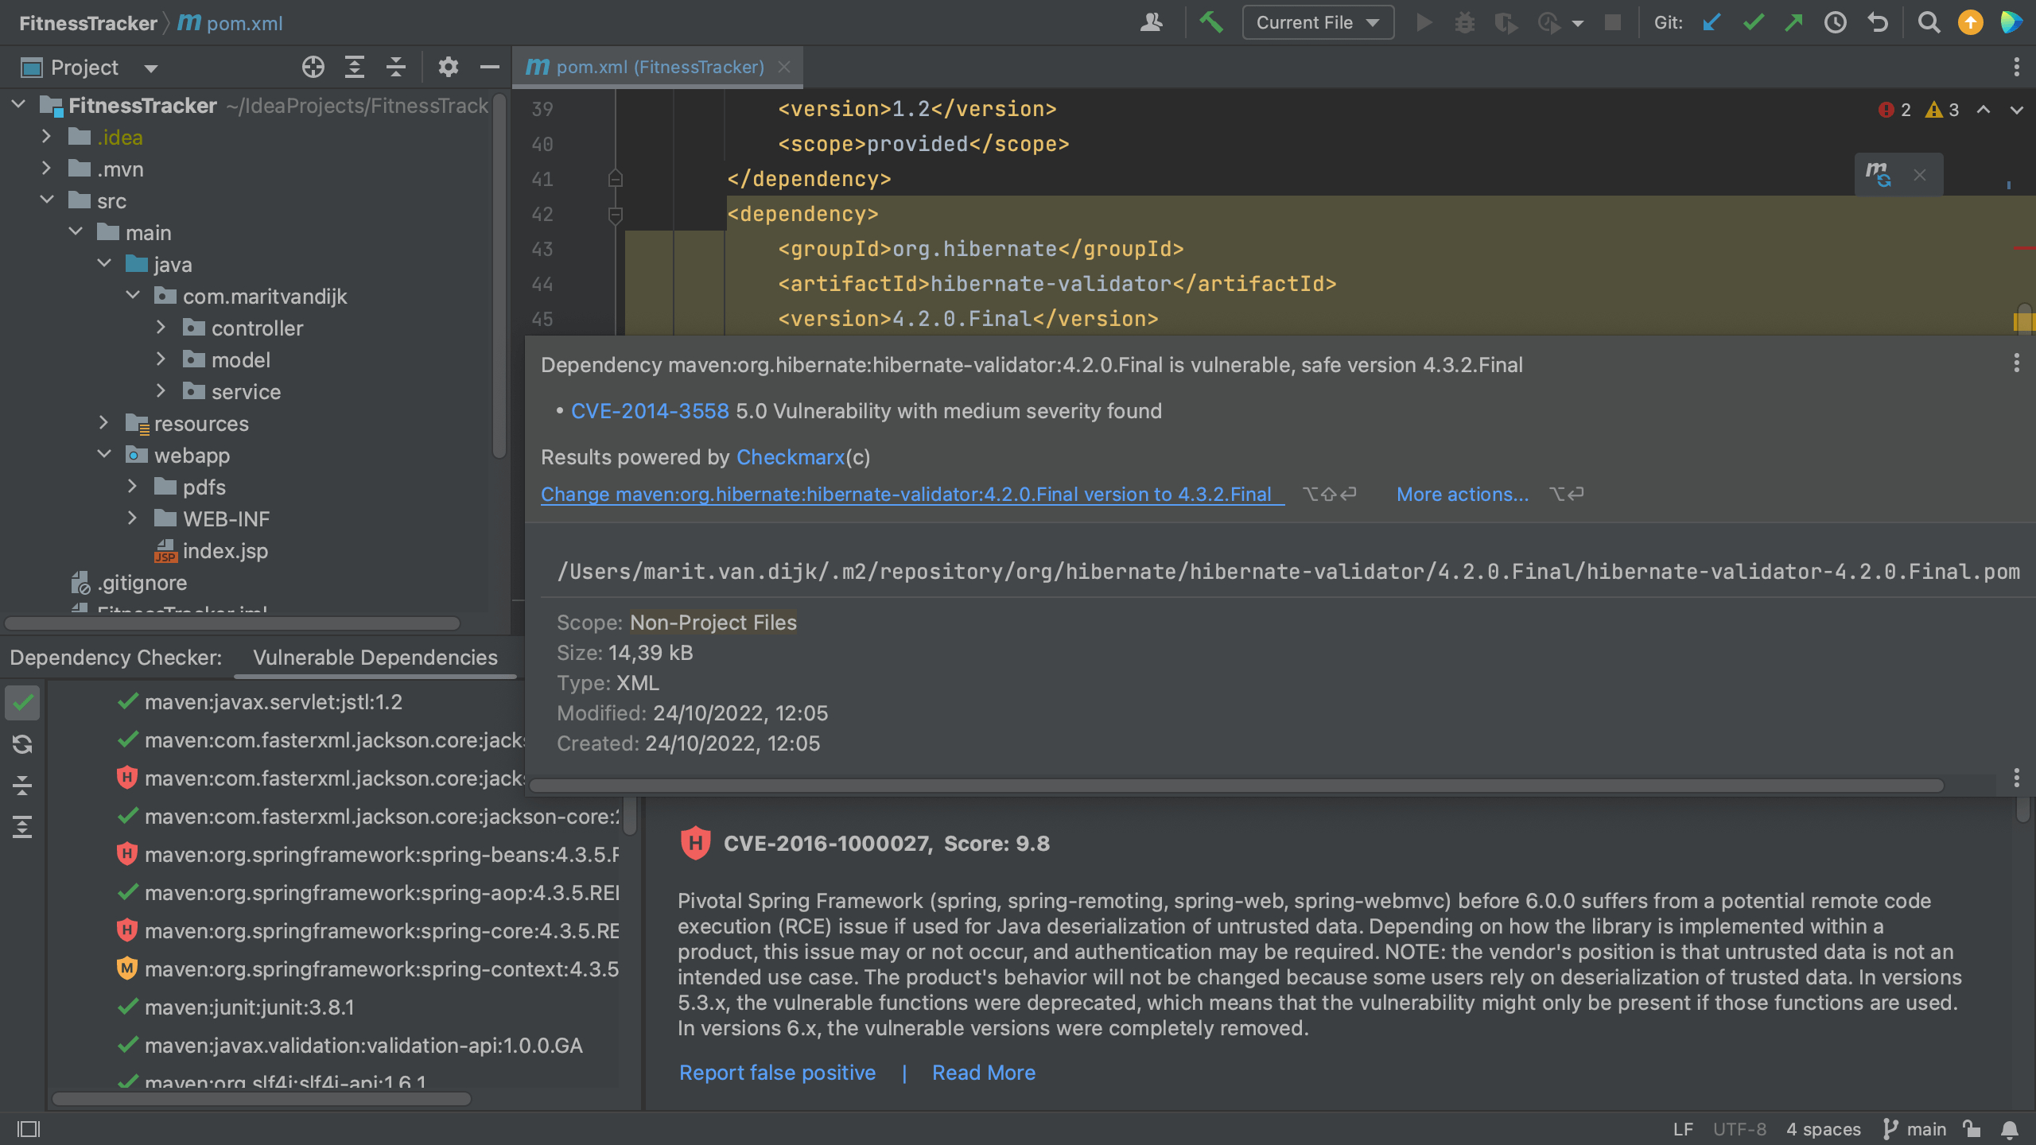Toggle show safe dependencies checkmark filter
2036x1145 pixels.
pos(22,703)
